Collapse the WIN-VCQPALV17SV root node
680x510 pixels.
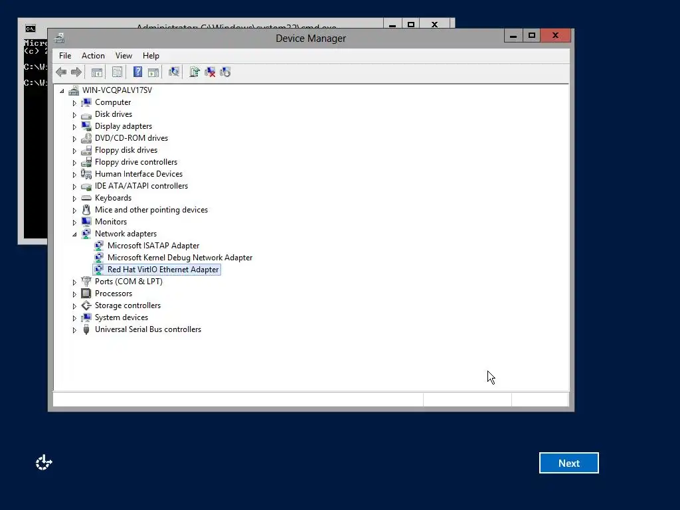coord(62,90)
